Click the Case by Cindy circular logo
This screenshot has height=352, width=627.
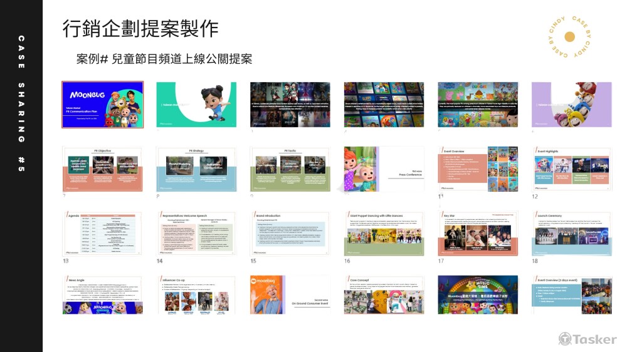[569, 36]
